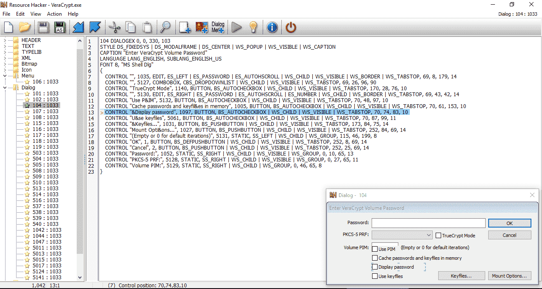The width and height of the screenshot is (542, 289).
Task: Click into the Password input field
Action: (x=428, y=223)
